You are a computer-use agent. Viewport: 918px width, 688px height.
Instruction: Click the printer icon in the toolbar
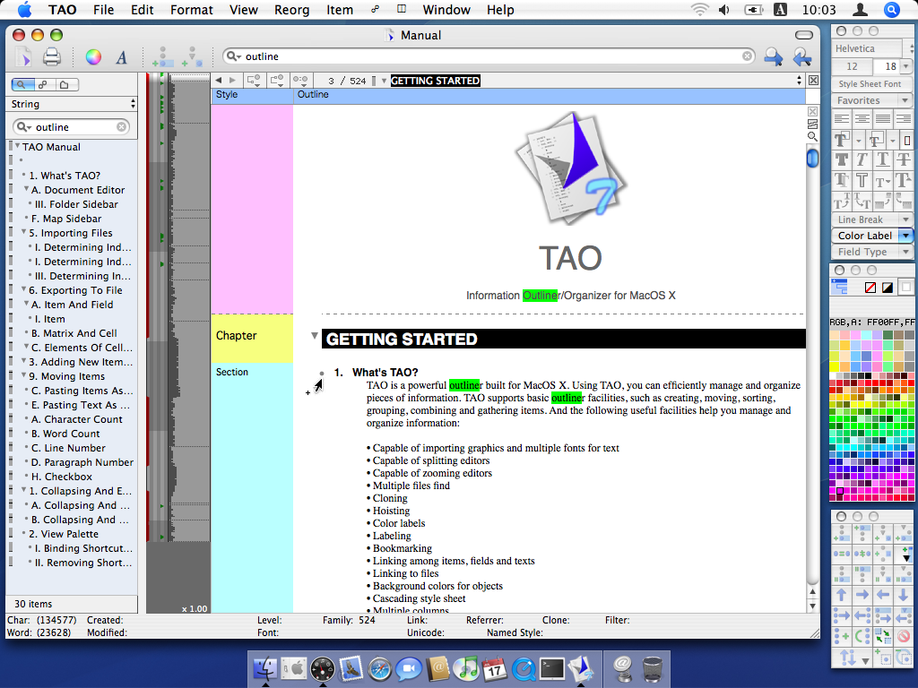click(52, 57)
